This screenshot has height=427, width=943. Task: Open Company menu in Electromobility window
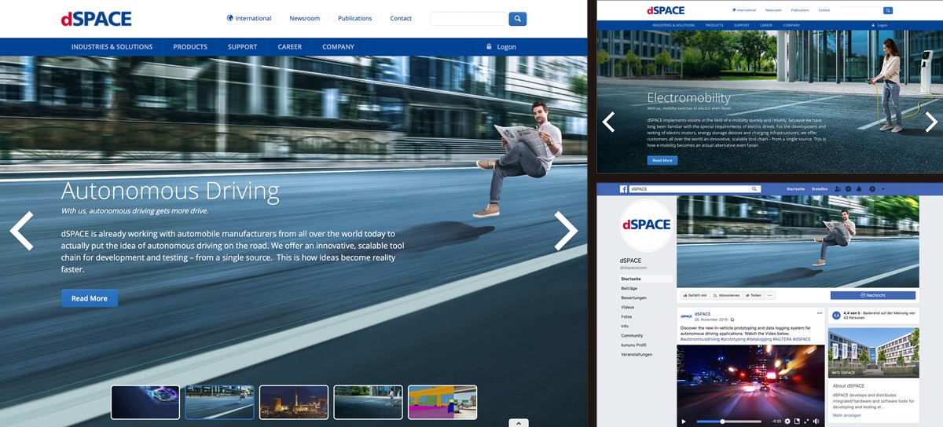792,25
